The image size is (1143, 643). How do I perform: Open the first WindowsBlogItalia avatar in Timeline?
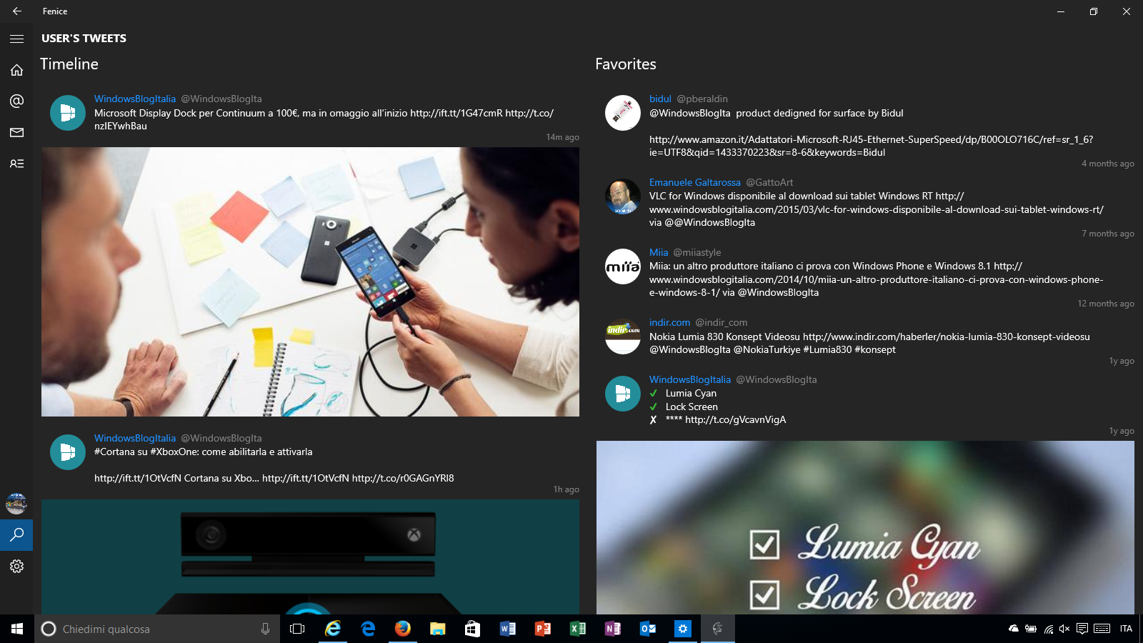pyautogui.click(x=68, y=113)
